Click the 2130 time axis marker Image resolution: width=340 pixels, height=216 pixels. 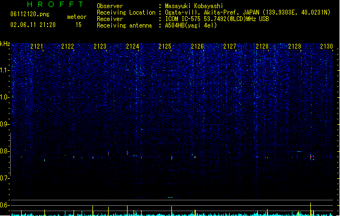[326, 46]
